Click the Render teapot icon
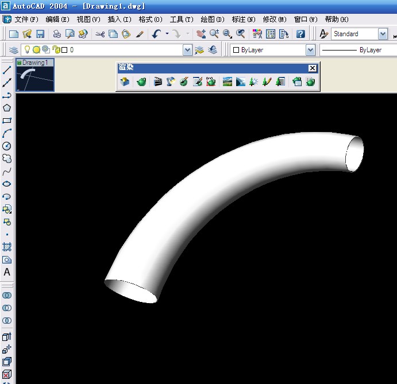 pyautogui.click(x=141, y=82)
